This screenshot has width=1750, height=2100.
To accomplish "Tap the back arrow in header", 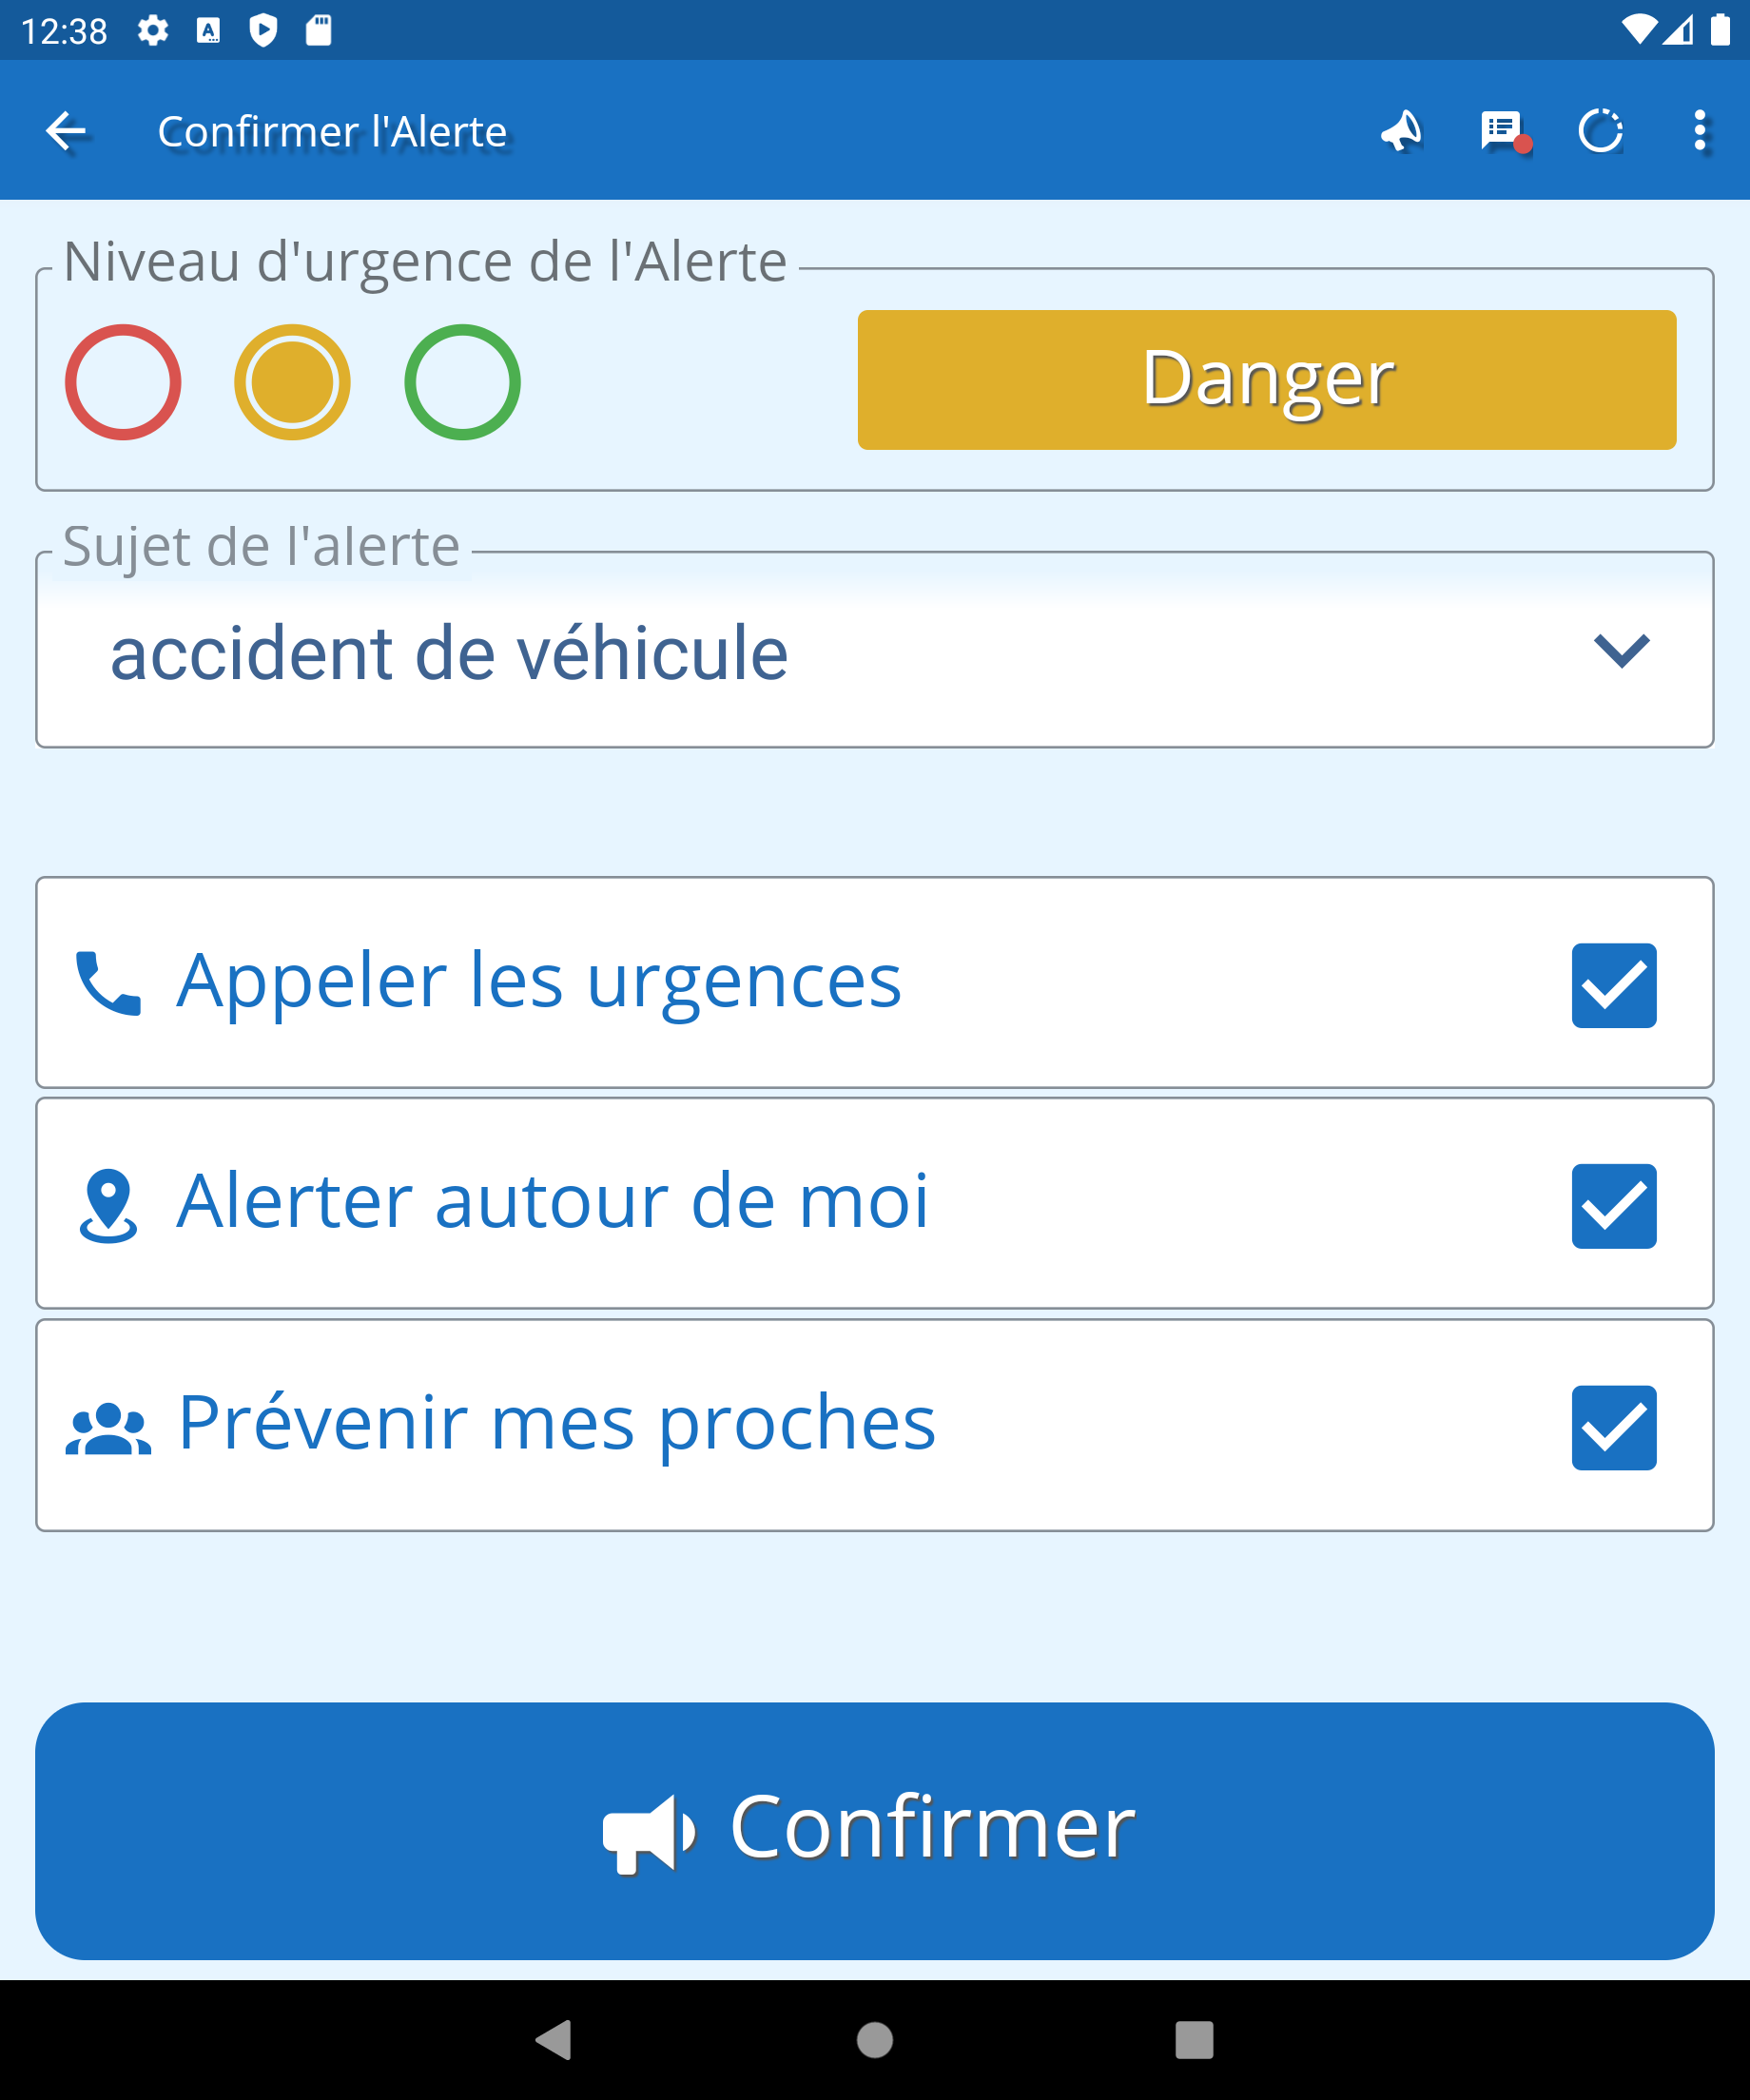I will pyautogui.click(x=66, y=131).
